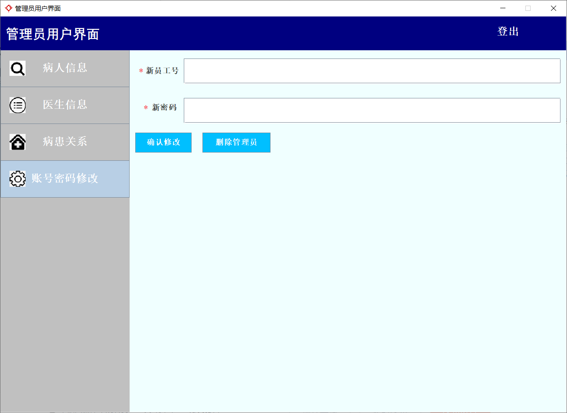Click the red app icon in title bar
Image resolution: width=567 pixels, height=413 pixels.
point(8,8)
